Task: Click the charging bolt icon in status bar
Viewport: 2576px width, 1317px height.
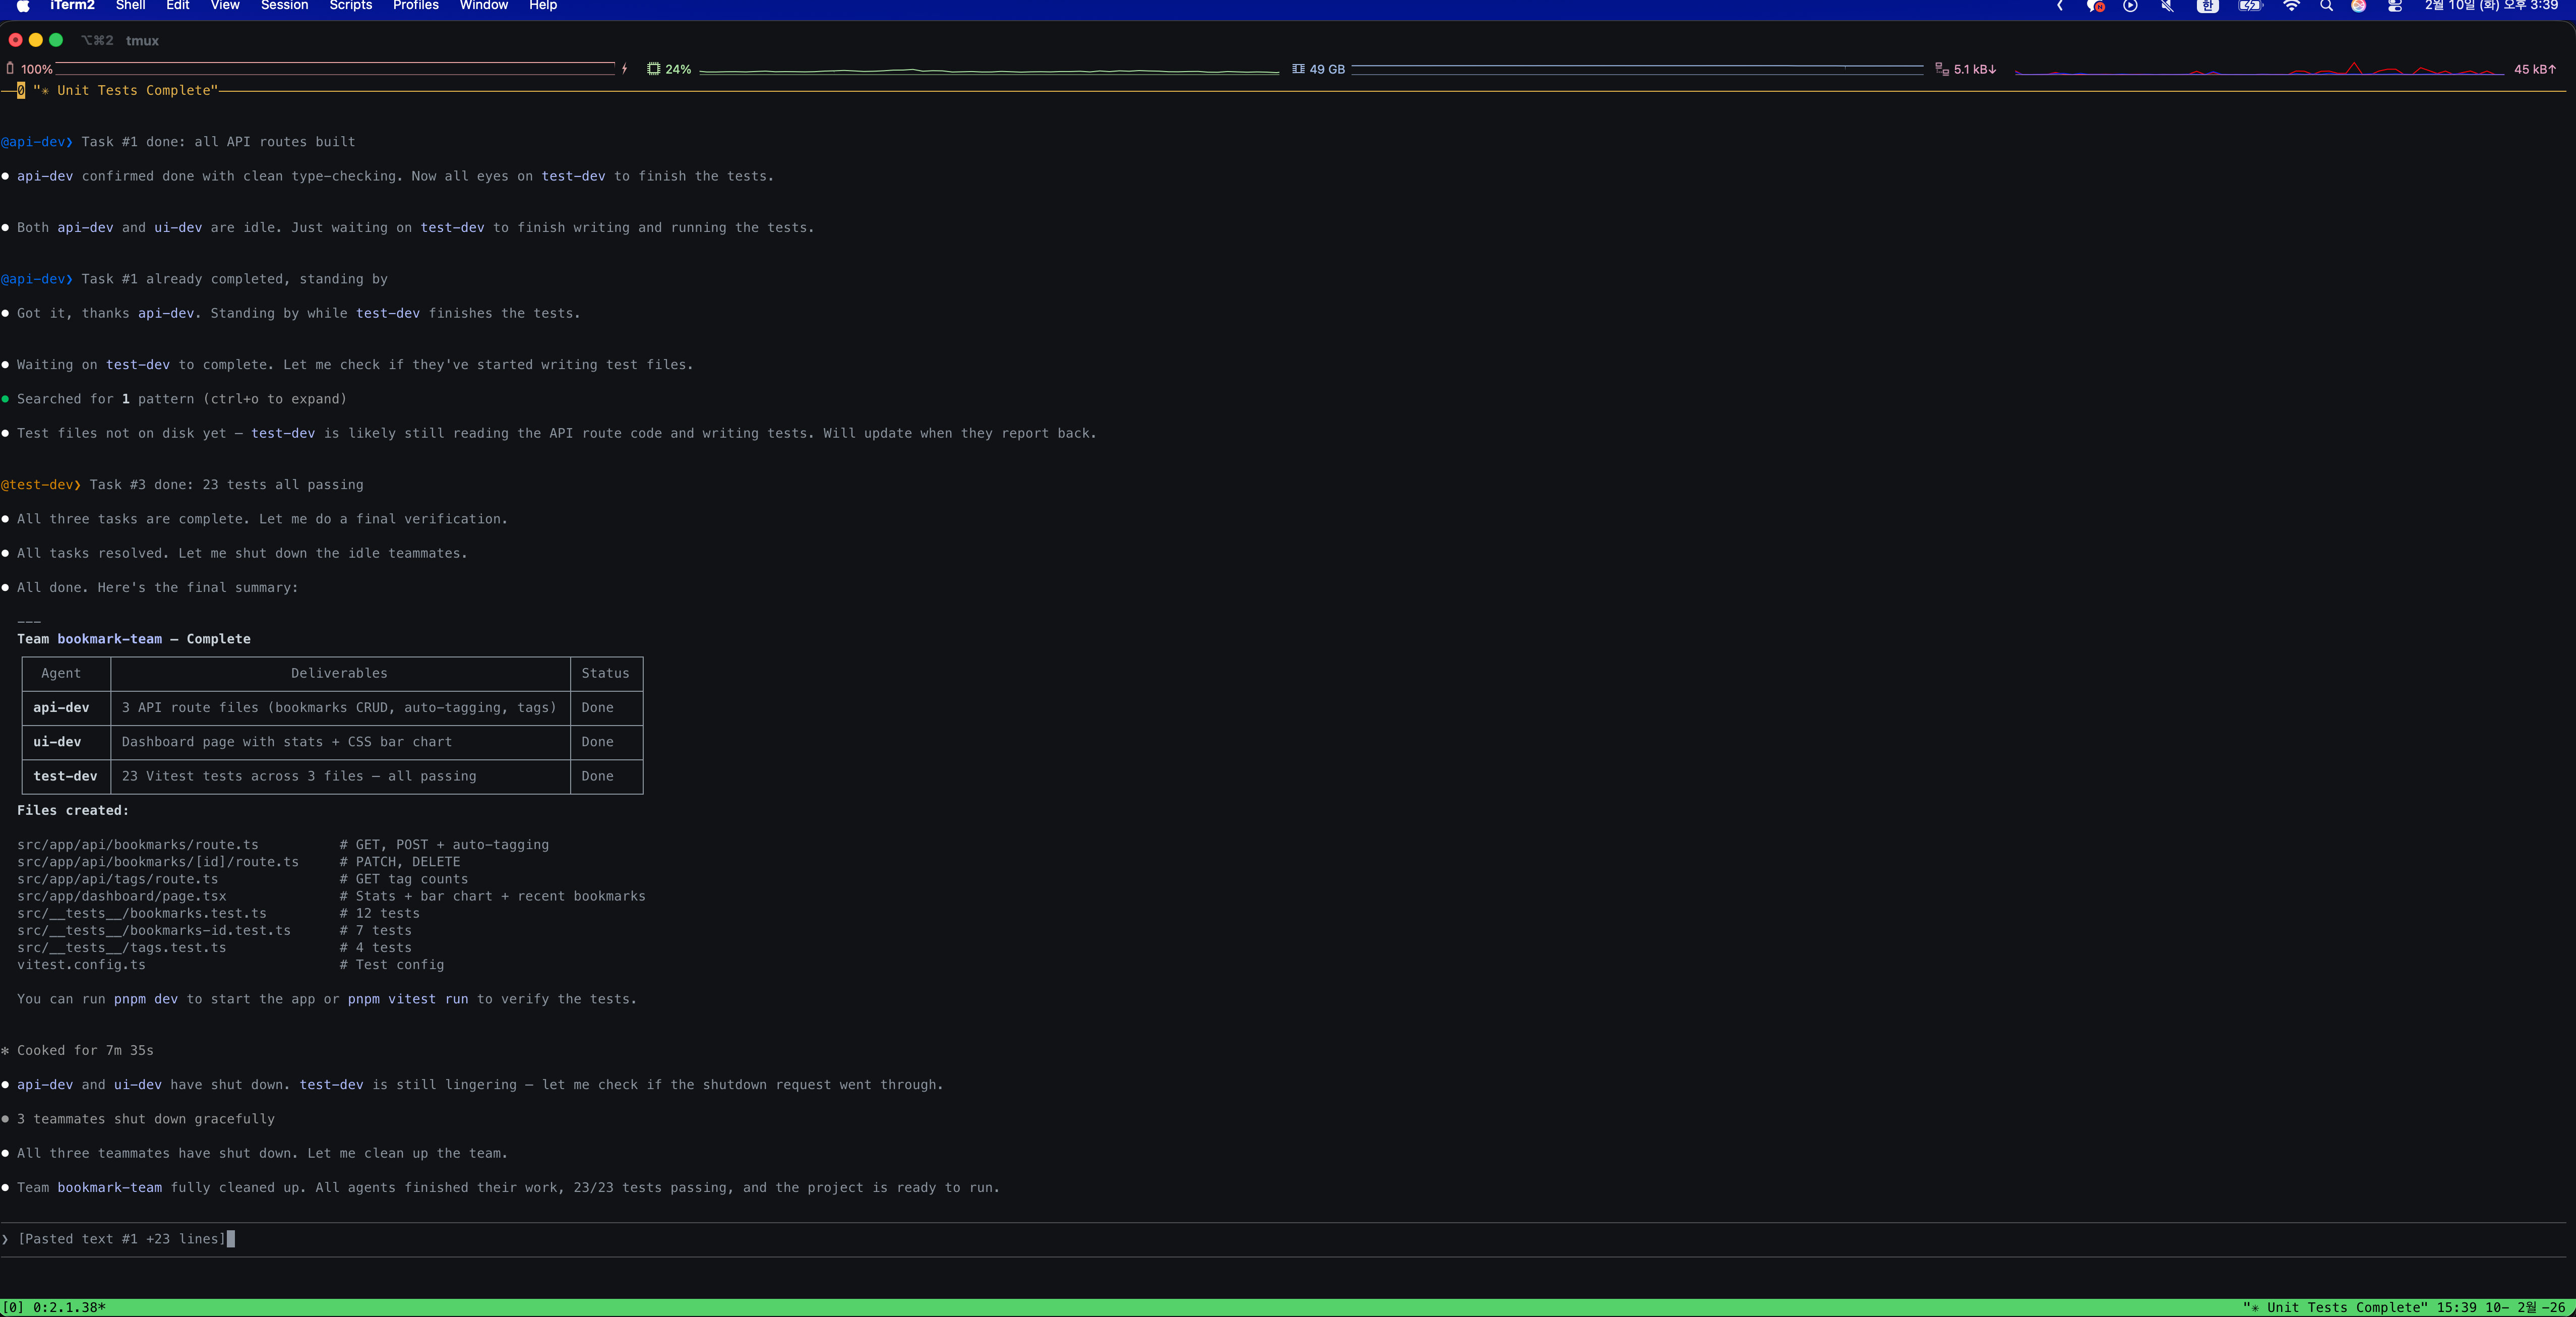Action: (x=624, y=69)
